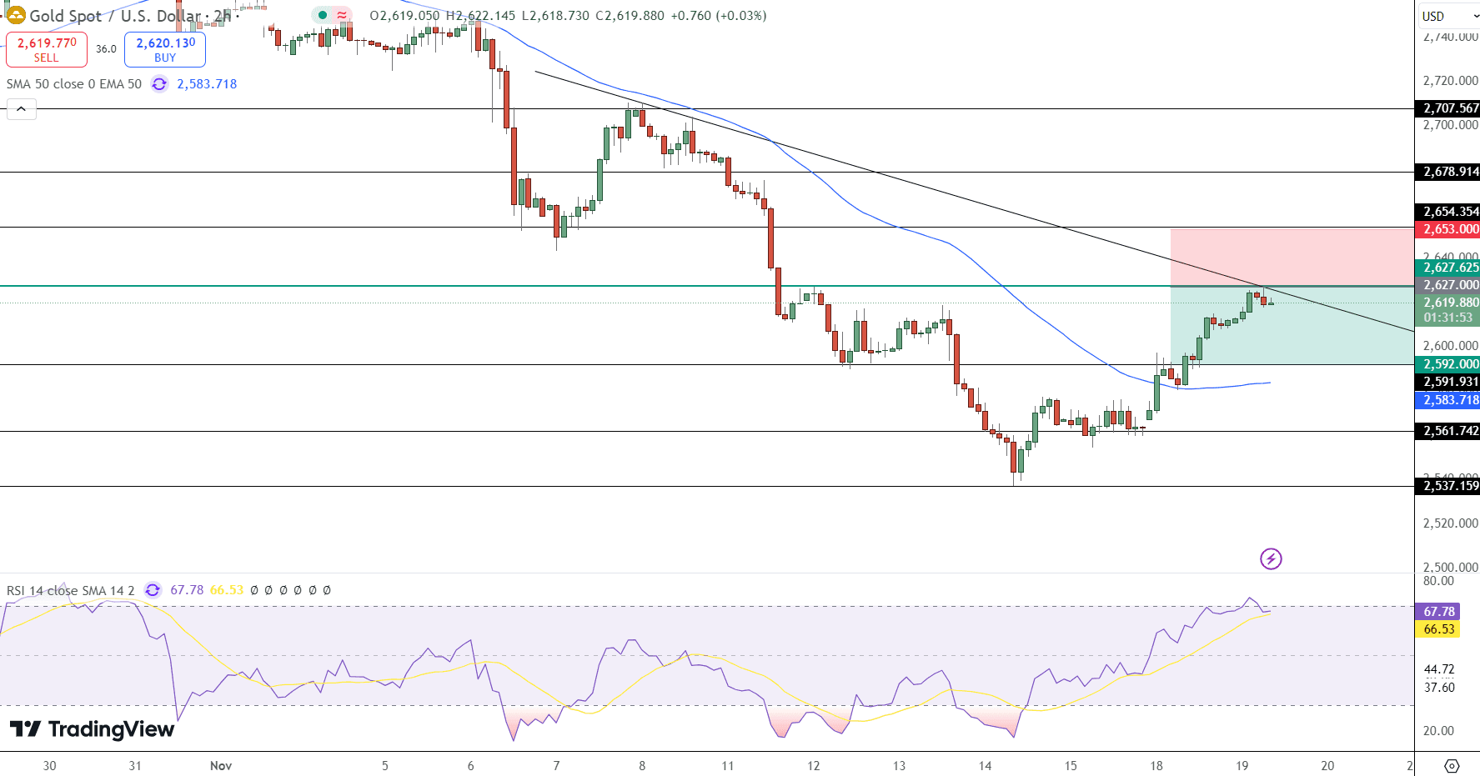Screen dimensions: 1480x776
Task: Click the blue 2,583.718 EMA axis label
Action: pyautogui.click(x=1447, y=400)
